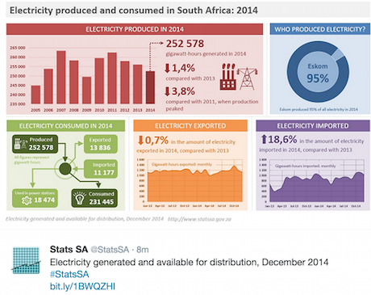Click the Eskom 95% donut chart
This screenshot has height=295, width=371.
click(x=318, y=72)
